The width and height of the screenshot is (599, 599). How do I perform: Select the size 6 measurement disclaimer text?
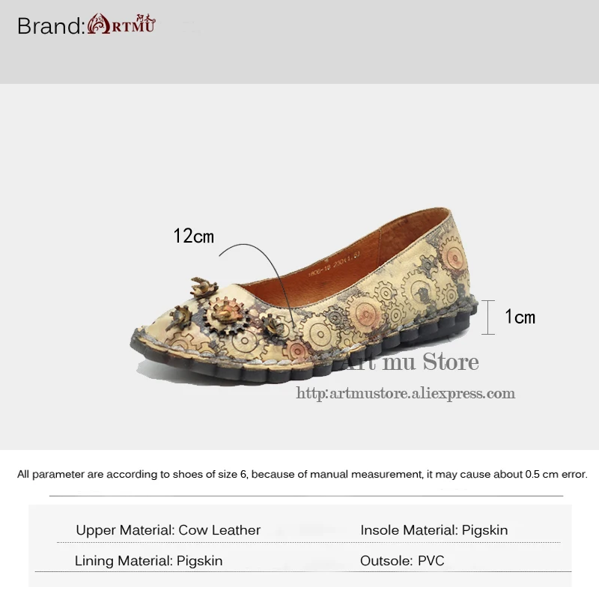click(x=302, y=474)
